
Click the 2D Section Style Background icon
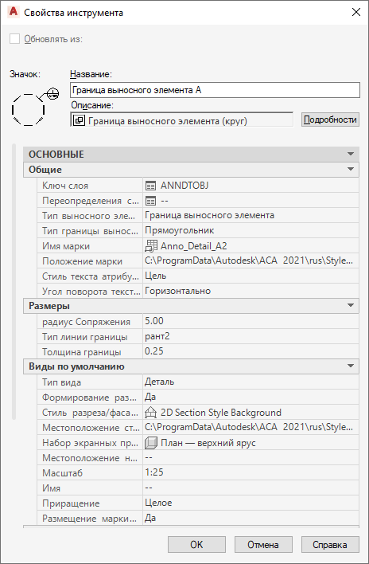tap(151, 413)
